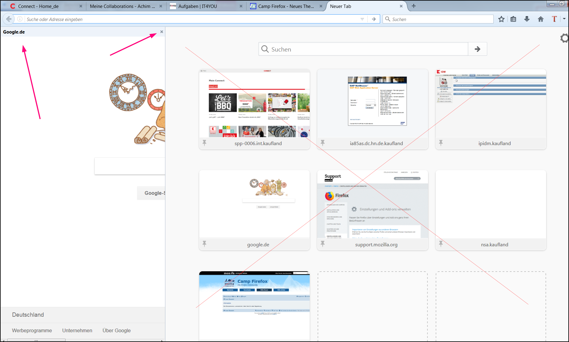
Task: Open Über Google link
Action: pyautogui.click(x=117, y=330)
